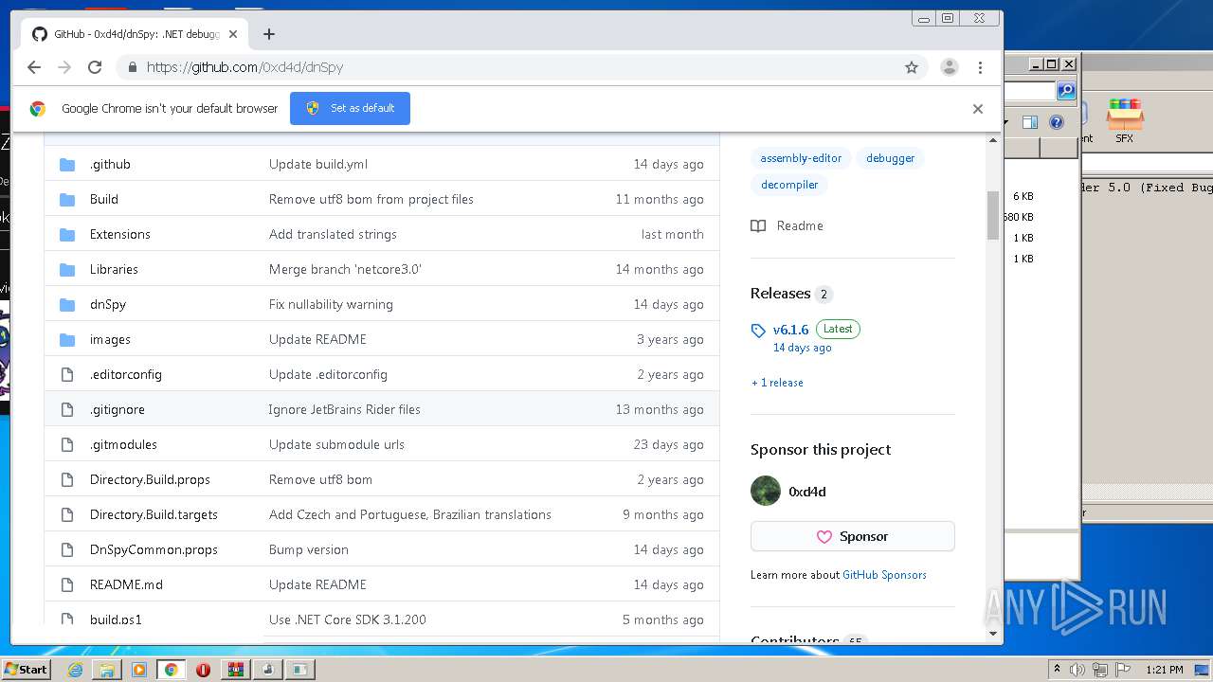Click the Build folder icon

point(67,199)
